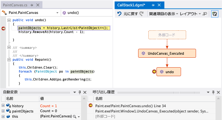The height and width of the screenshot is (120, 222).
Task: Click the this variable icon
Action: click(x=8, y=116)
